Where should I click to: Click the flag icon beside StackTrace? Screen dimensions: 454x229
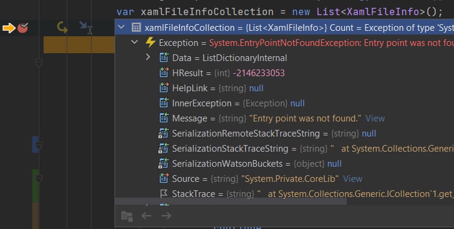pos(164,193)
